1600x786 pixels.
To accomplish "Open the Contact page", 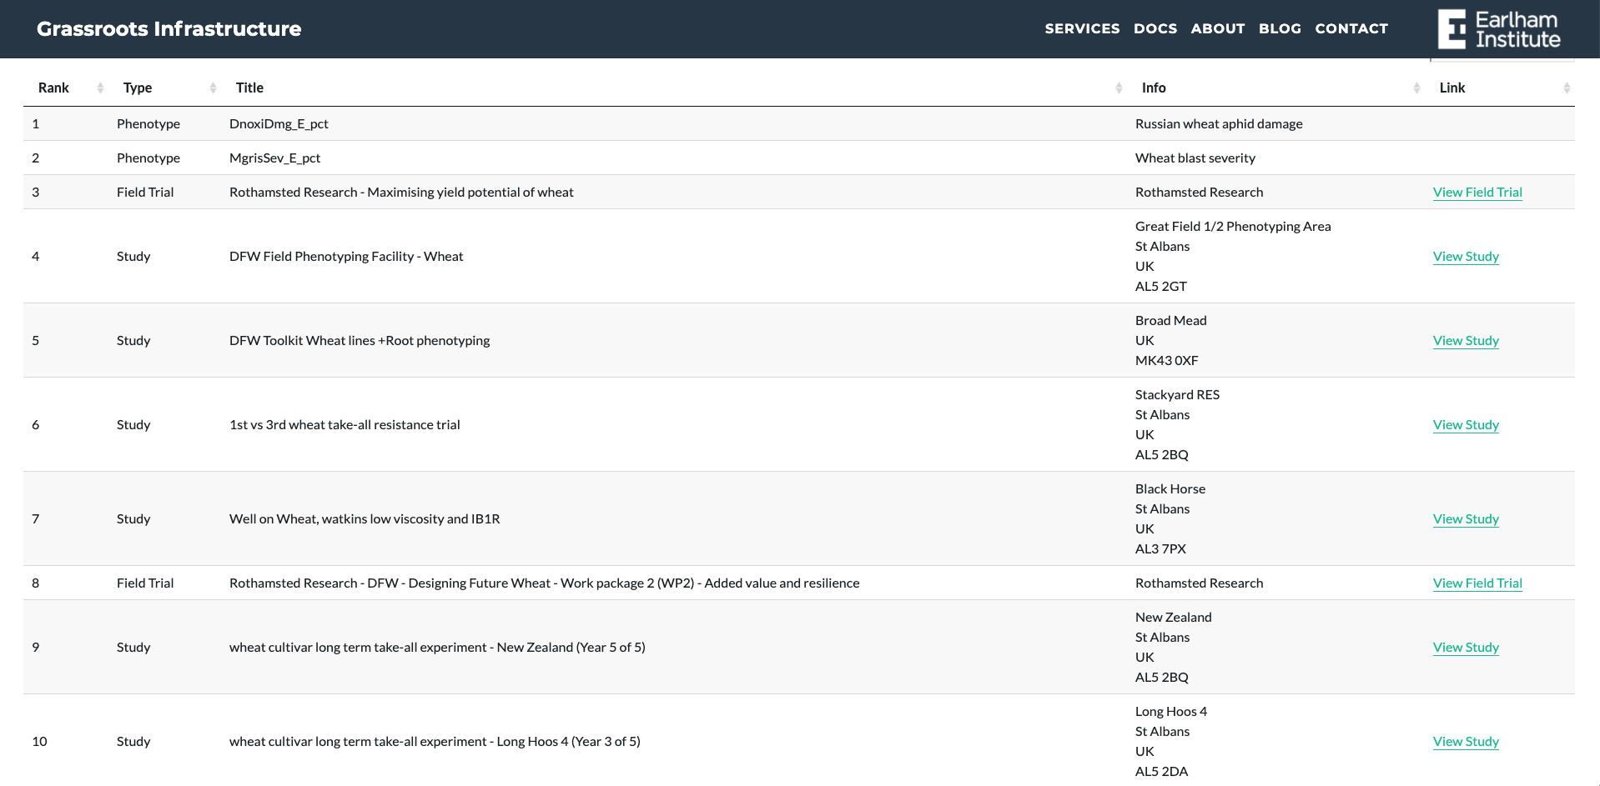I will click(1351, 28).
